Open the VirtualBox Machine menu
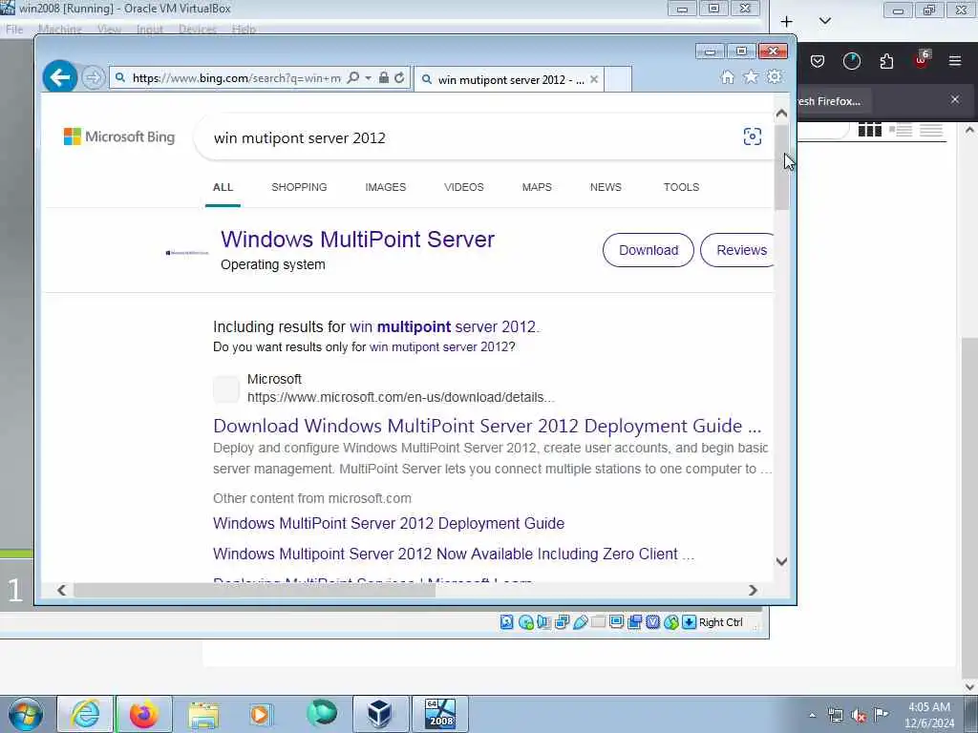Viewport: 978px width, 733px height. [x=60, y=30]
